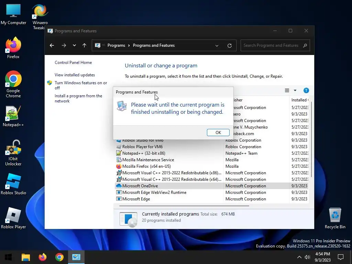The width and height of the screenshot is (352, 264).
Task: Click OK in the Programs and Features dialog
Action: 218,132
